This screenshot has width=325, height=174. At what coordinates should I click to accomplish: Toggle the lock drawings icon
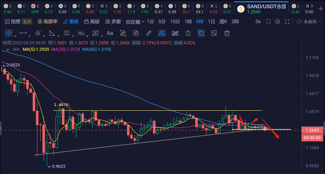tap(188, 33)
